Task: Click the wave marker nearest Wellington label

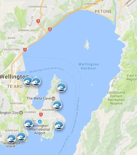Action: coord(28,81)
